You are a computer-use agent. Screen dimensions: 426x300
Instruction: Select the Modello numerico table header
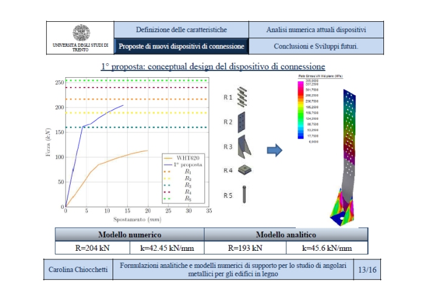130,235
